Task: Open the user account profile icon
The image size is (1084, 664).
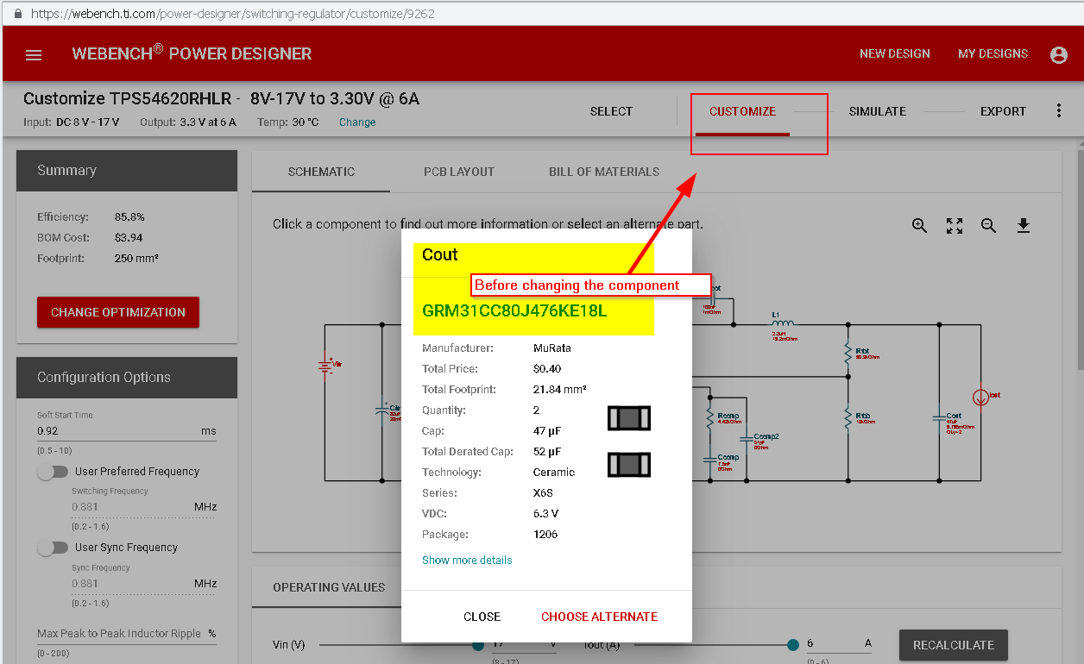Action: (x=1059, y=54)
